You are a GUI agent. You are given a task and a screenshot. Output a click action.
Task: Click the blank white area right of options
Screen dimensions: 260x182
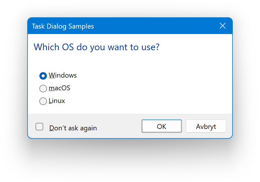pyautogui.click(x=159, y=88)
